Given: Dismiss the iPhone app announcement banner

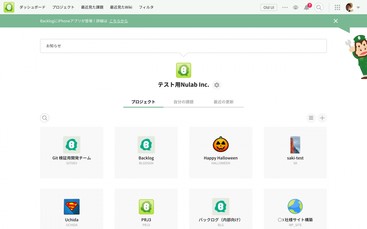Looking at the screenshot, I should pos(336,21).
